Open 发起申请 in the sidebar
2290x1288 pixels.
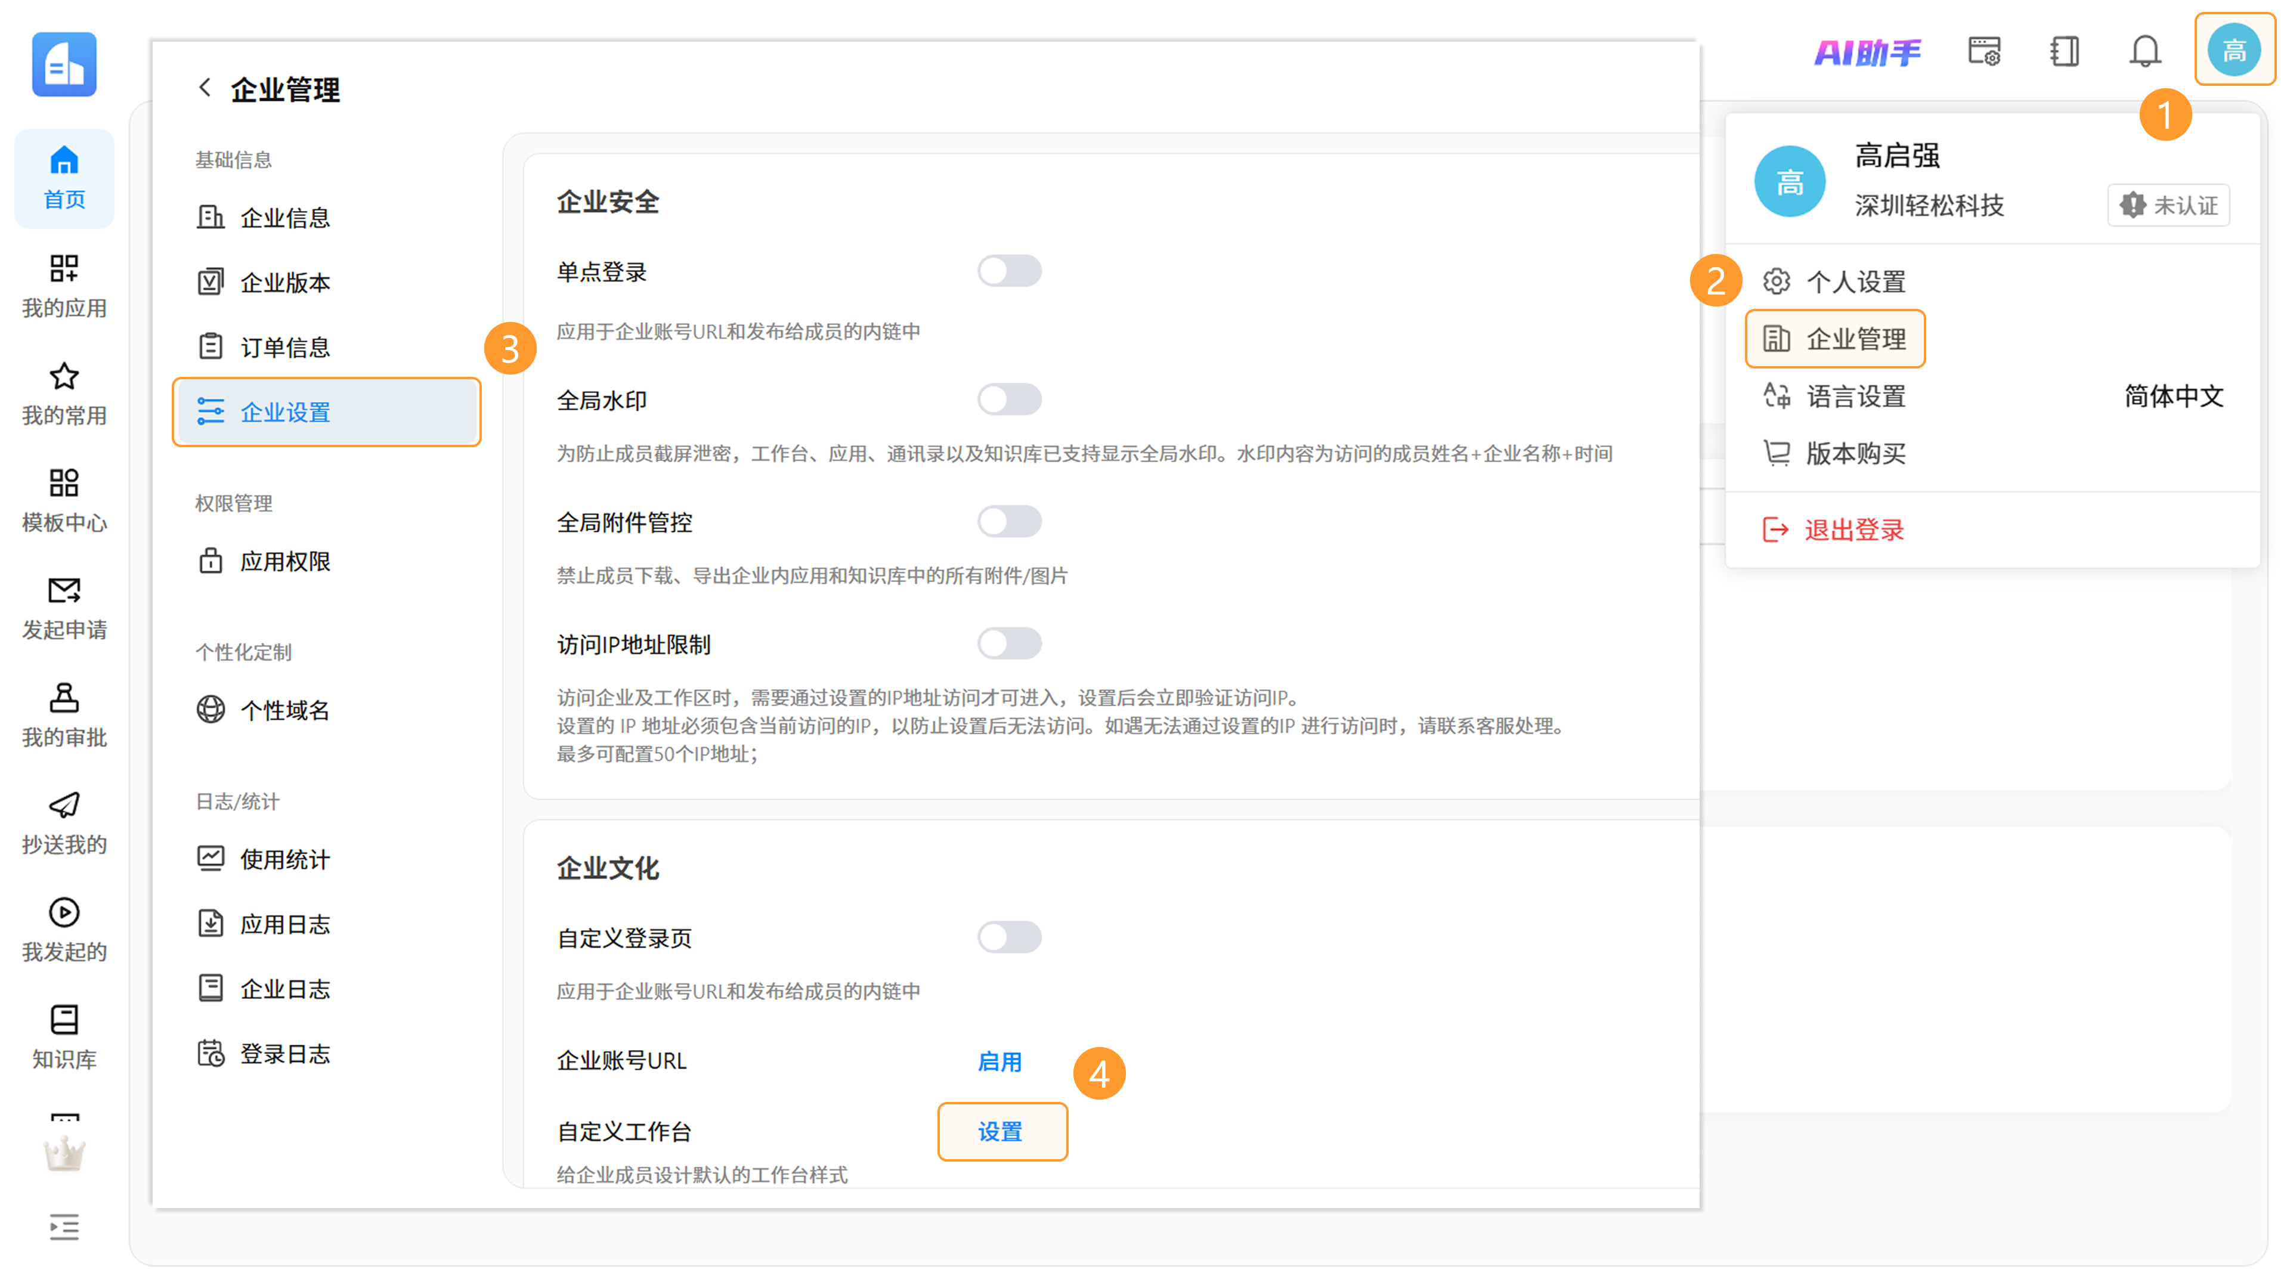coord(64,609)
